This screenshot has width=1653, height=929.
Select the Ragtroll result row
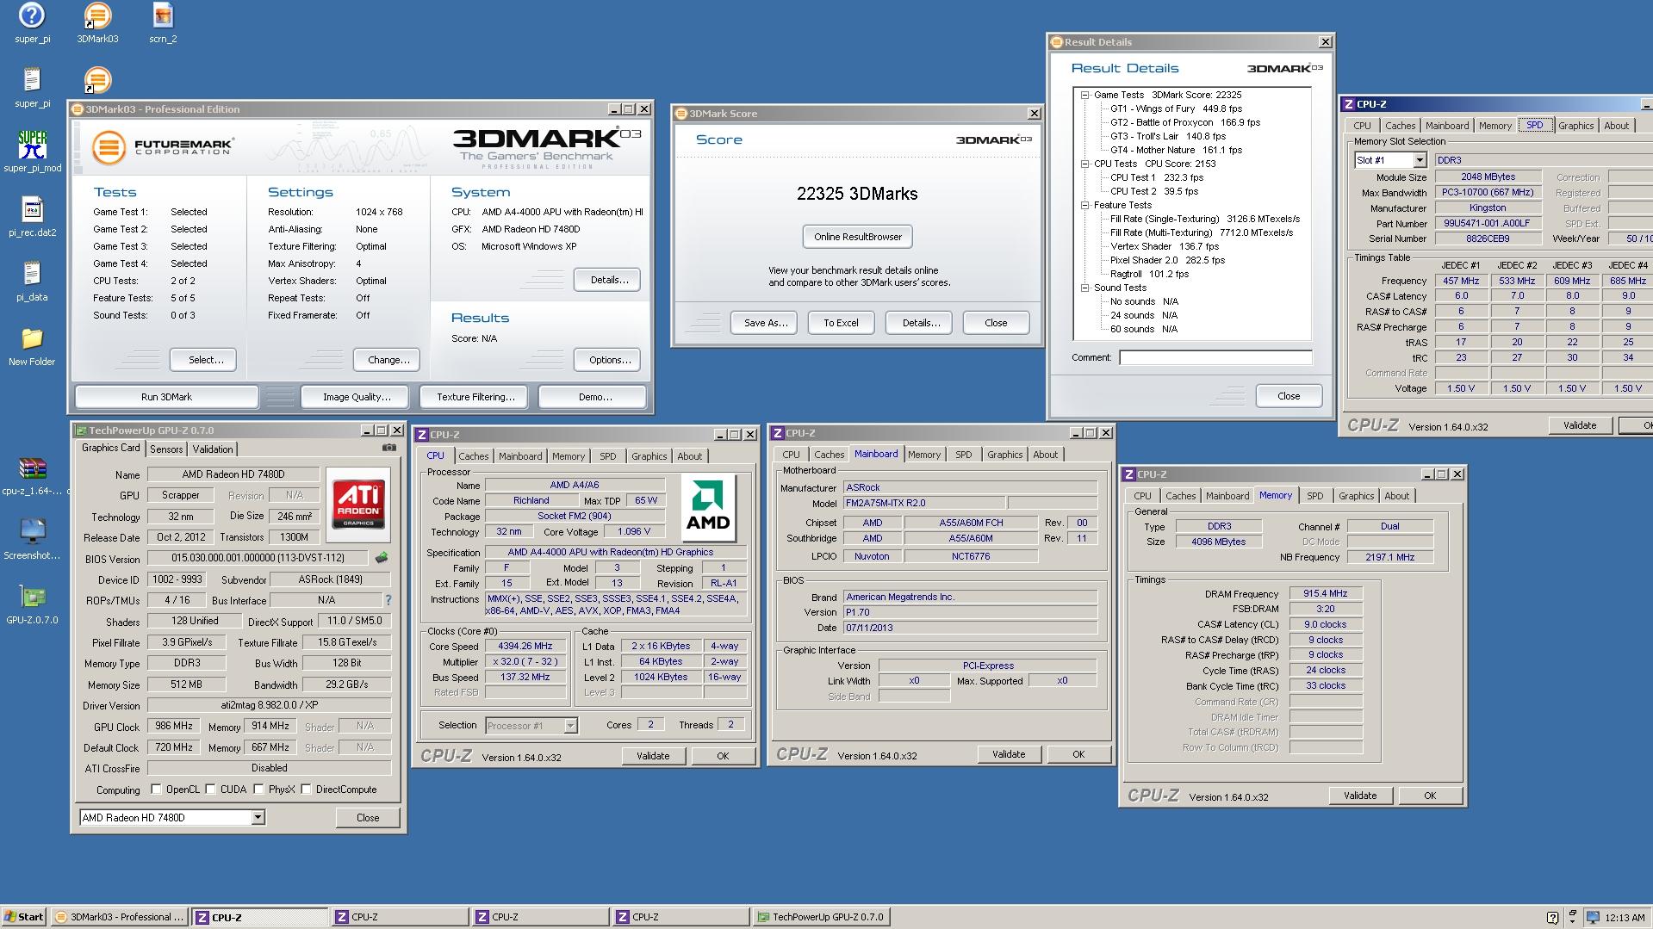point(1149,274)
